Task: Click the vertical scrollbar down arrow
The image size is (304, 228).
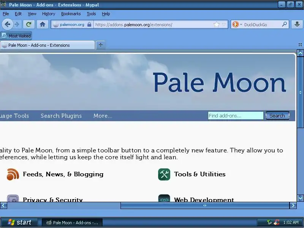Action: pos(300,198)
